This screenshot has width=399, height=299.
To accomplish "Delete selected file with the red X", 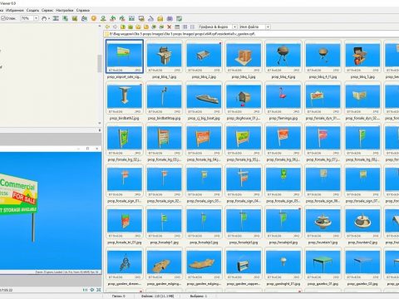I will tap(170, 27).
